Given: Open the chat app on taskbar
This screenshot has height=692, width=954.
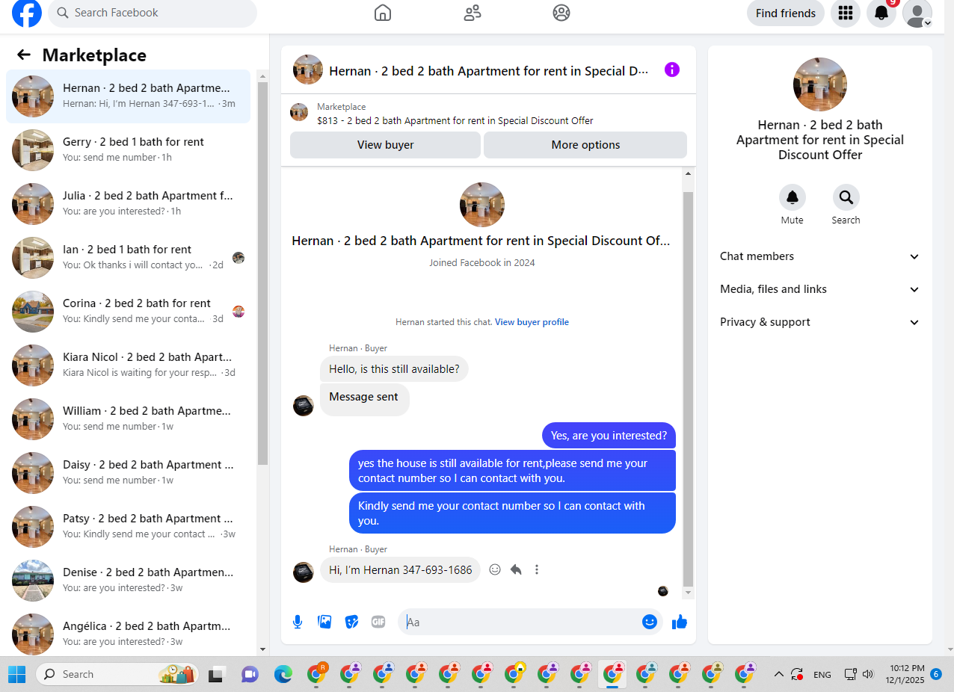Looking at the screenshot, I should (250, 674).
